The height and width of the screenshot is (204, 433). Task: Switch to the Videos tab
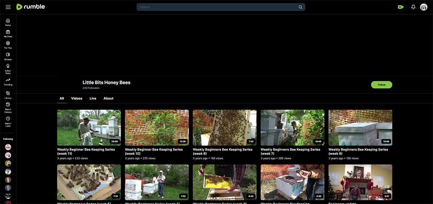point(77,99)
